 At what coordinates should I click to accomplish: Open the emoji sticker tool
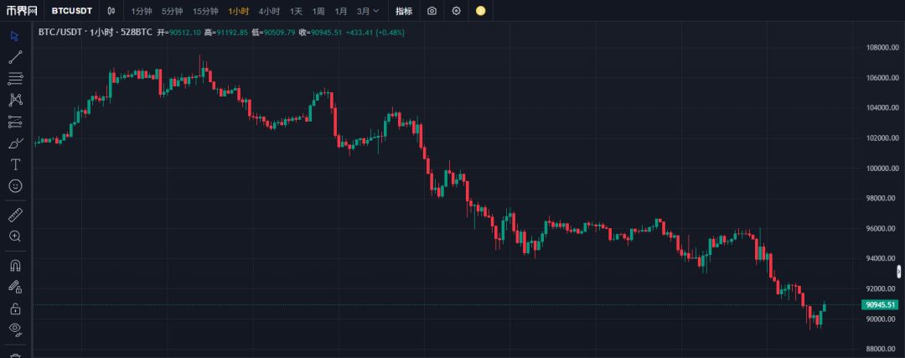click(x=15, y=185)
